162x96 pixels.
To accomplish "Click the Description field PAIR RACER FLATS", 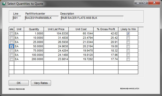I will (x=92, y=18).
